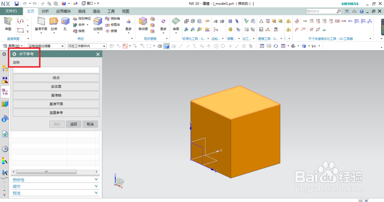The image size is (384, 202).
Task: Click the green checkmark machining tool icon
Action: (246, 21)
